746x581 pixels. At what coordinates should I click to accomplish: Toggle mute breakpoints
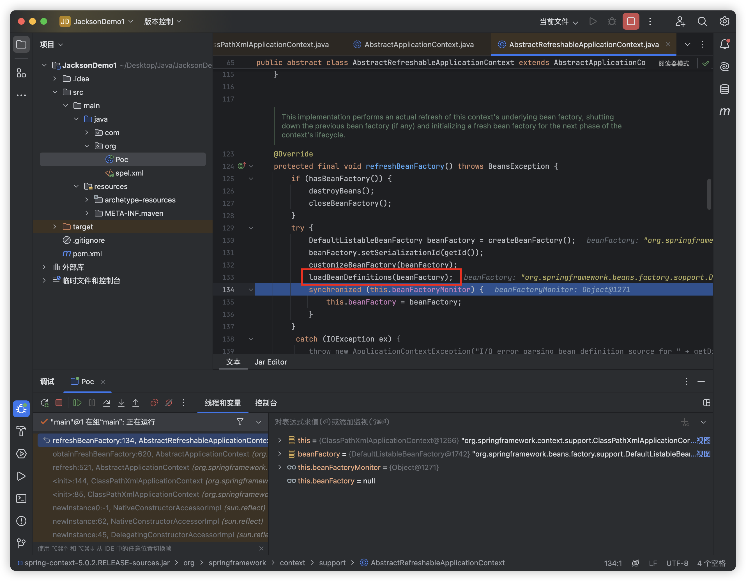[x=169, y=403]
